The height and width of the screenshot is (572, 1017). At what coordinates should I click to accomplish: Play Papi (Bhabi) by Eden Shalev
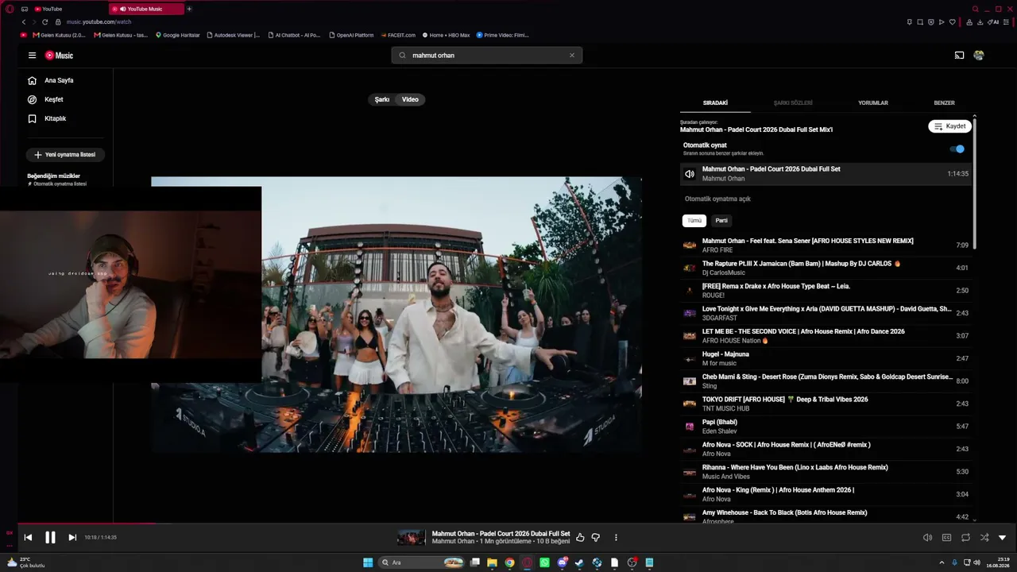point(826,427)
